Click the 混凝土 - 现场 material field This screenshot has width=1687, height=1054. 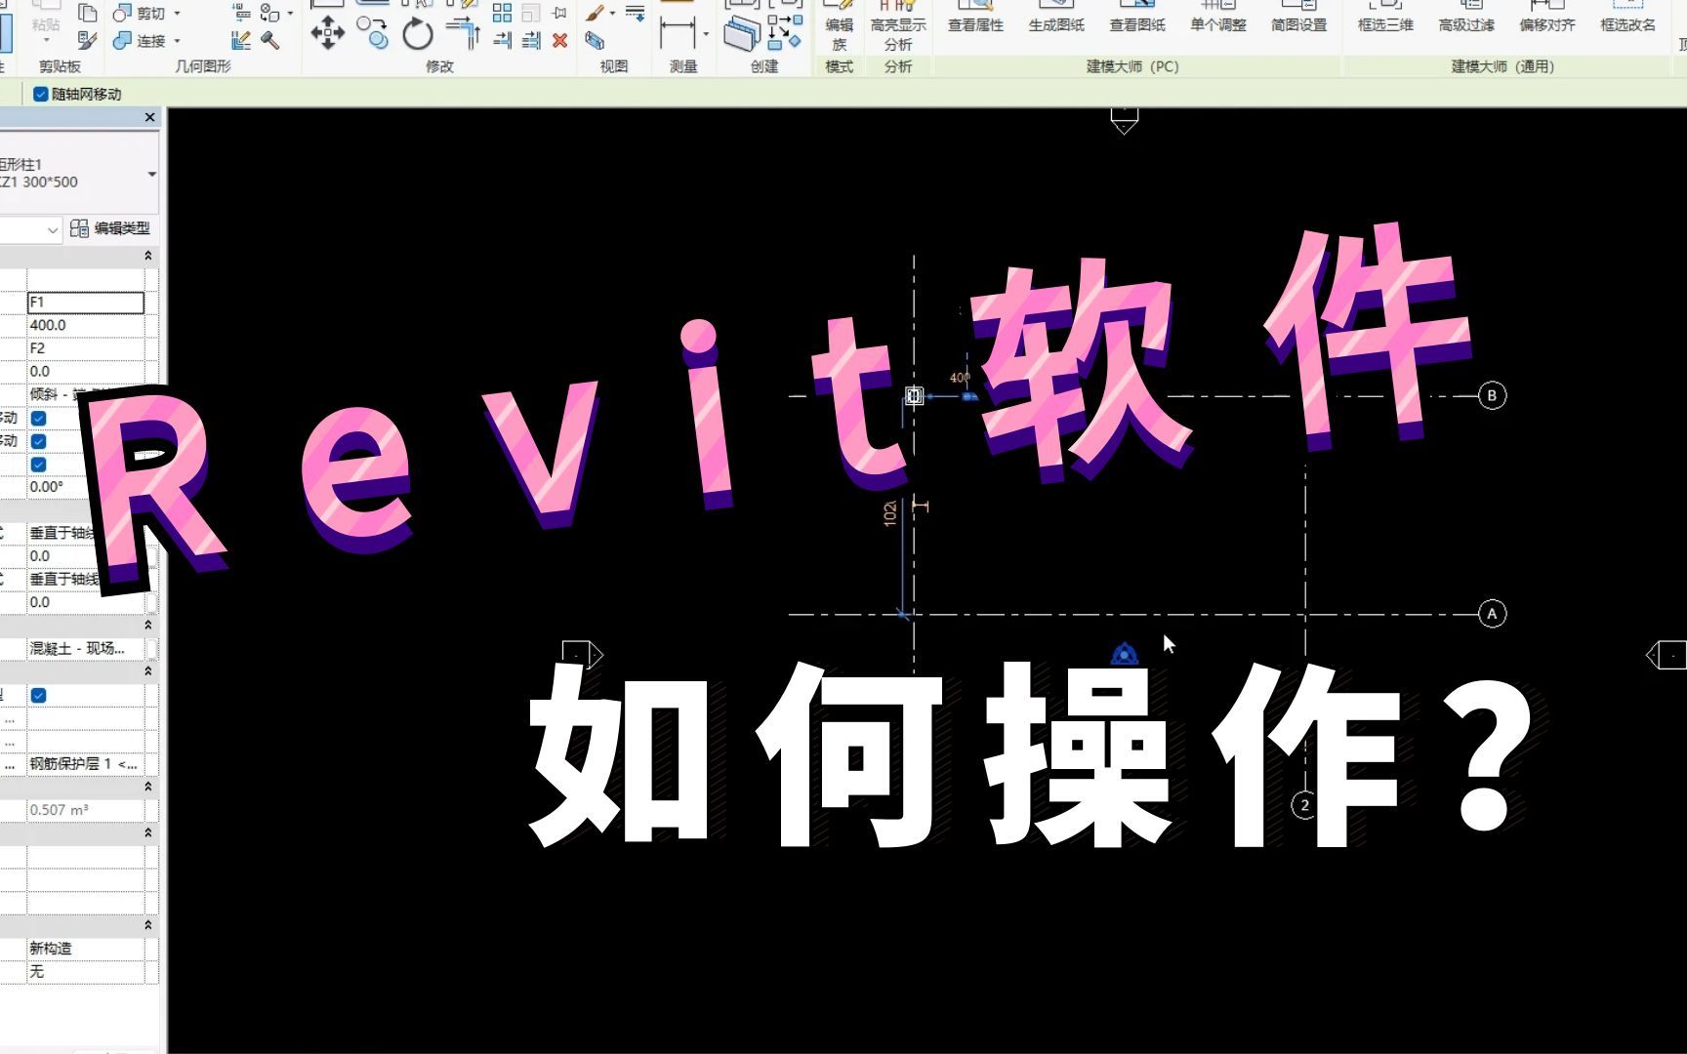(86, 649)
